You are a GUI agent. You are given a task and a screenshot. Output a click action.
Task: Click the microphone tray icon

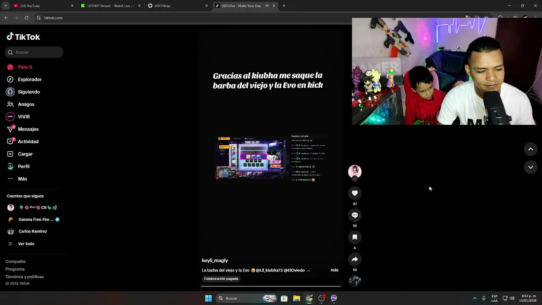coord(484,298)
